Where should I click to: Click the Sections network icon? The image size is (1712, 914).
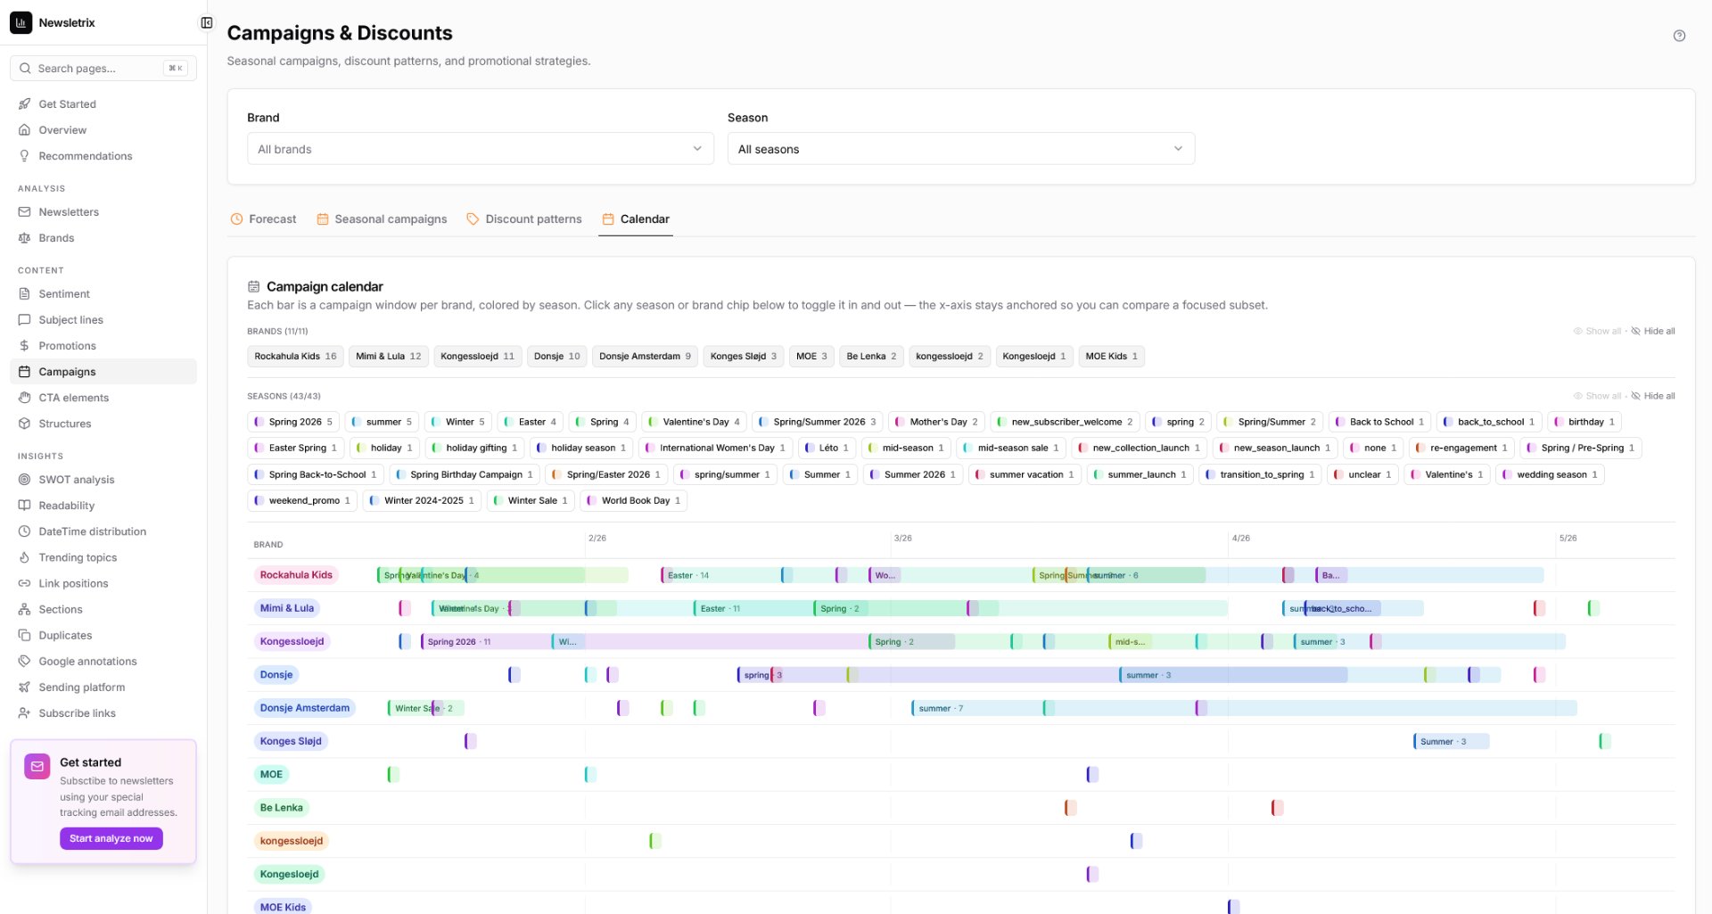[25, 609]
